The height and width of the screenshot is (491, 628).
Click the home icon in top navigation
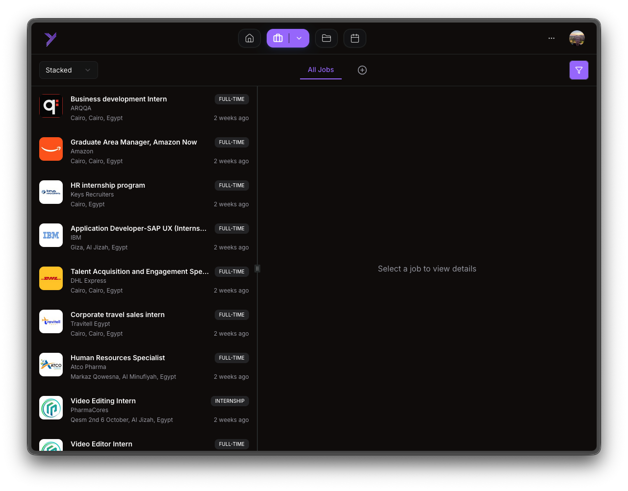pyautogui.click(x=250, y=38)
